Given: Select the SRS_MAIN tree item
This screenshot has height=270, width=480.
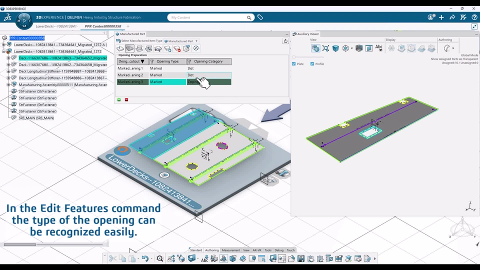Looking at the screenshot, I should tap(36, 118).
